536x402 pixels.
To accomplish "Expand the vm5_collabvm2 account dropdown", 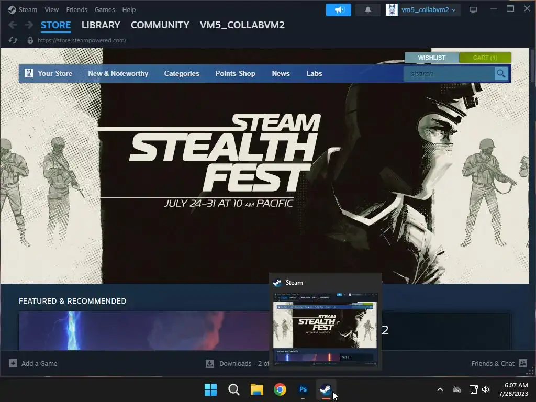I will (x=423, y=10).
